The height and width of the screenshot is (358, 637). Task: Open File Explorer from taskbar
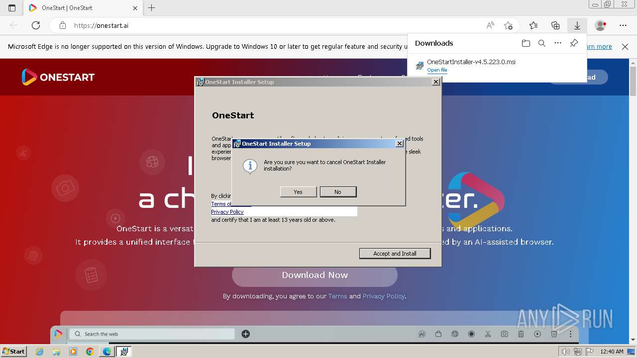[56, 352]
